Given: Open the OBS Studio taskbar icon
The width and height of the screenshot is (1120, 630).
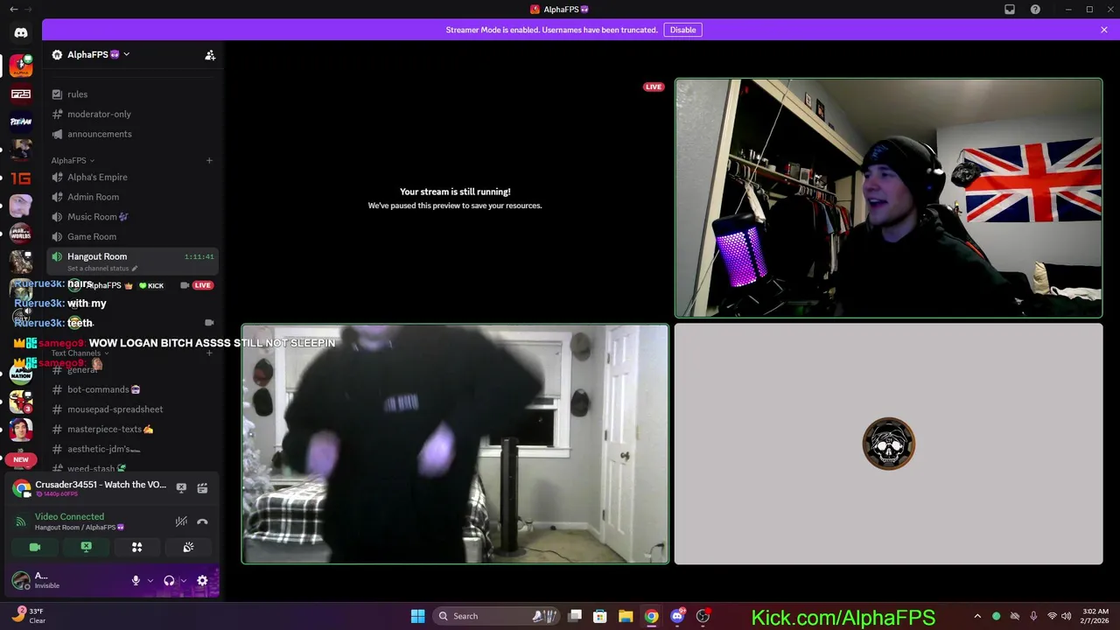Looking at the screenshot, I should pos(703,616).
